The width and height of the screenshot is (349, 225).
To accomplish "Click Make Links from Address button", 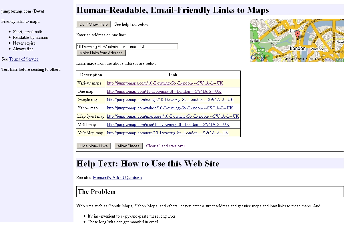I will point(101,53).
